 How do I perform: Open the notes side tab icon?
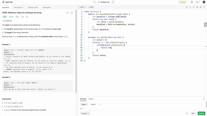205,24
